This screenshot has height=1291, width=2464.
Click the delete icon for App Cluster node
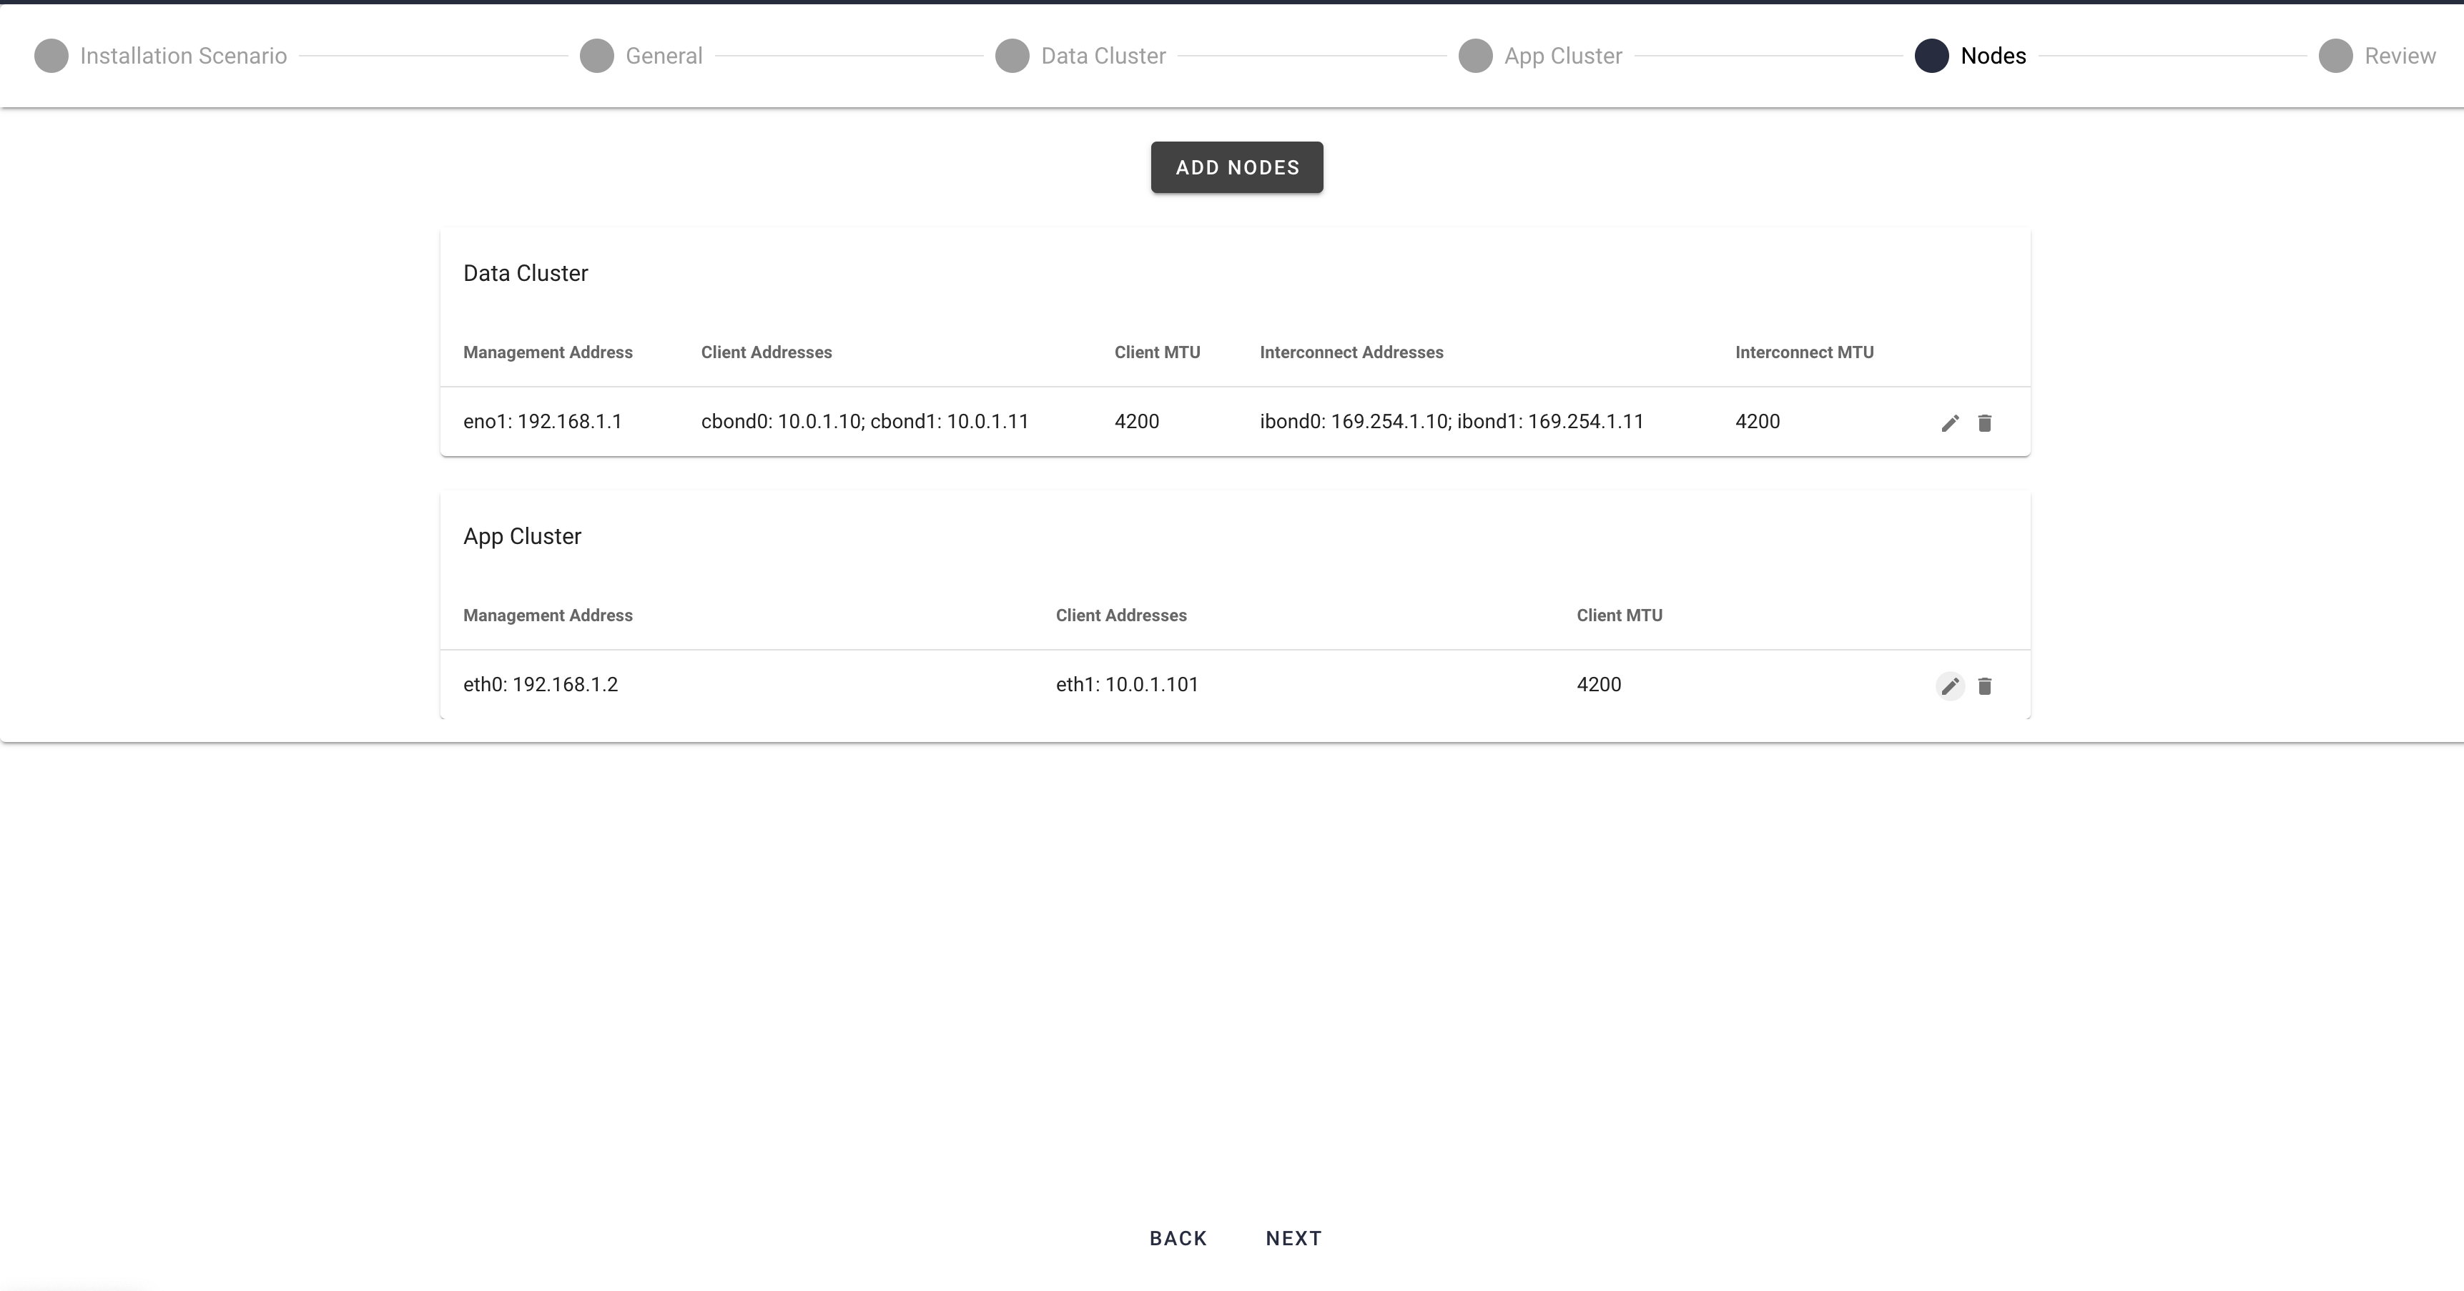[x=1985, y=686]
